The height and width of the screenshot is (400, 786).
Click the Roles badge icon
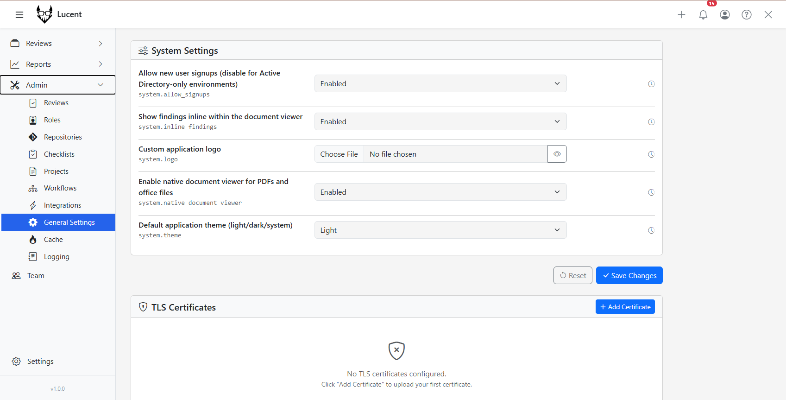coord(33,120)
